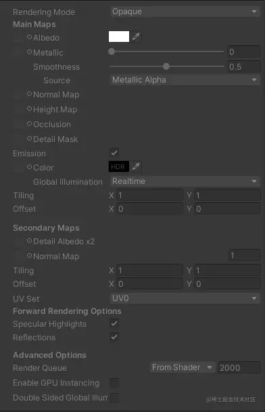
Task: Open the Render Queue From Shader dropdown
Action: click(x=183, y=367)
